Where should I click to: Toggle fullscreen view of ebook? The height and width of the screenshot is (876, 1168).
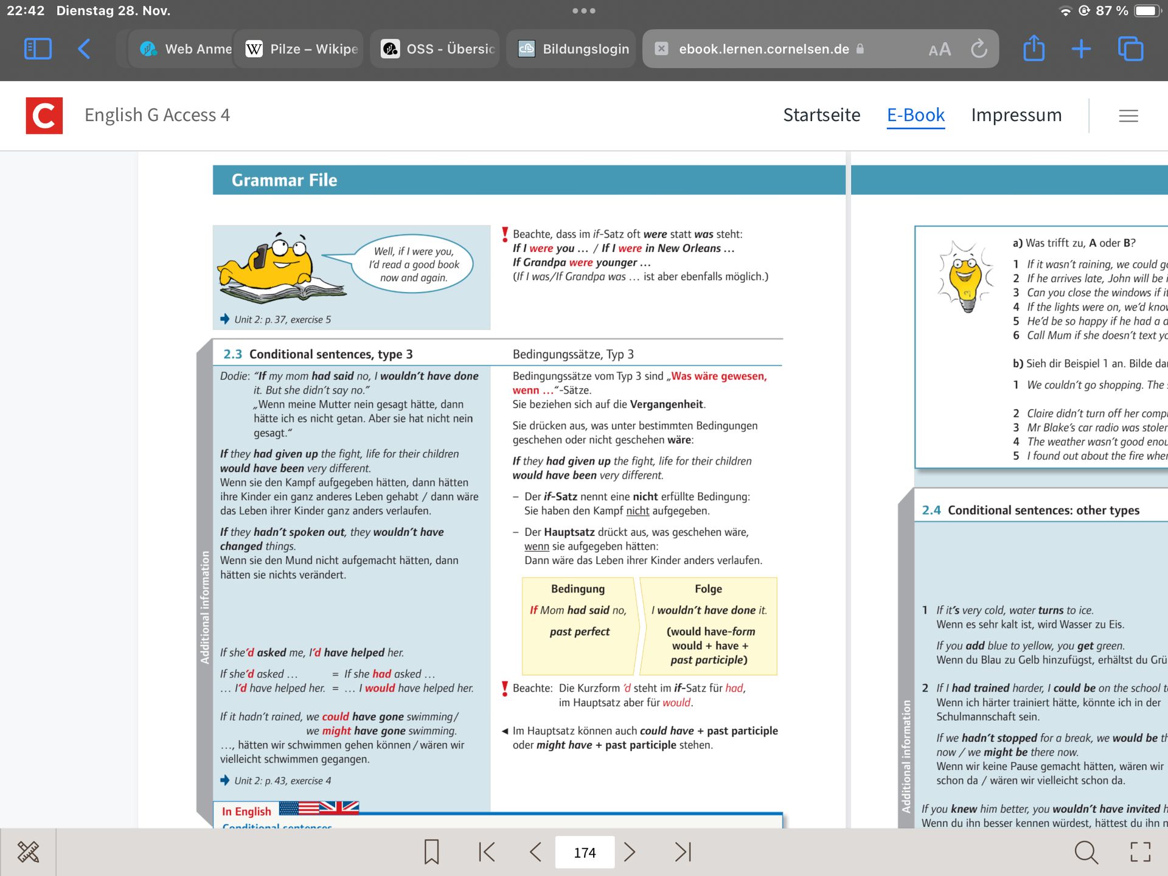tap(1140, 852)
